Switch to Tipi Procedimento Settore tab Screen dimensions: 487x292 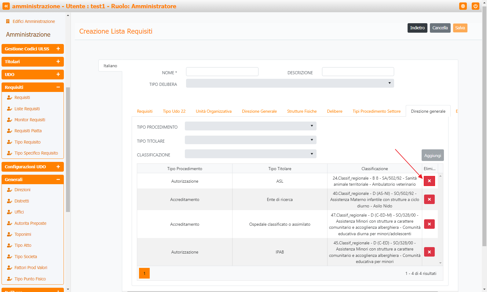click(x=376, y=111)
